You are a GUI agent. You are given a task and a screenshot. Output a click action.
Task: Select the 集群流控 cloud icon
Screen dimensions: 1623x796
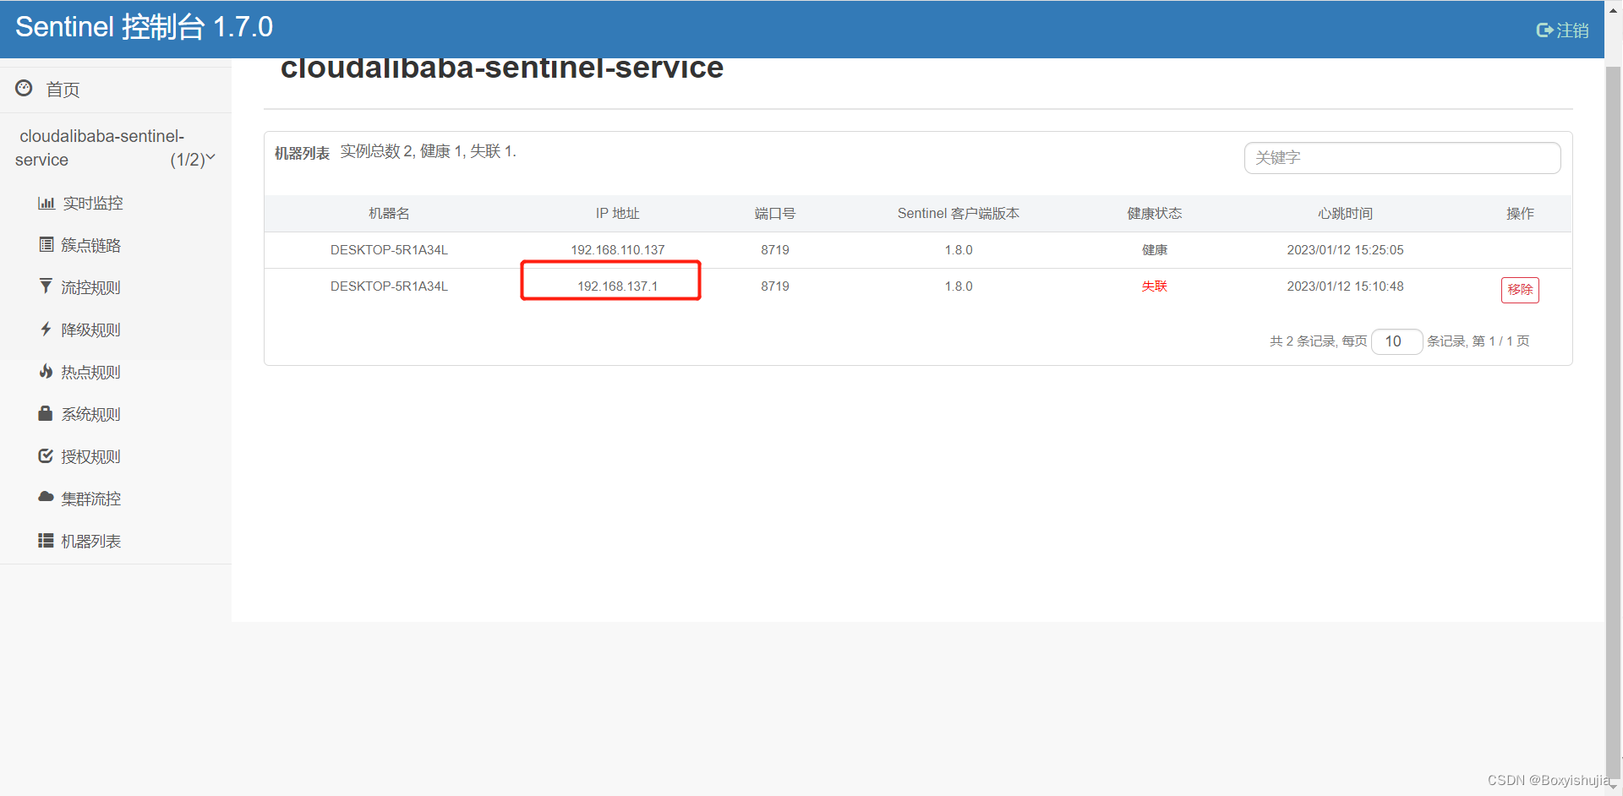[x=46, y=498]
